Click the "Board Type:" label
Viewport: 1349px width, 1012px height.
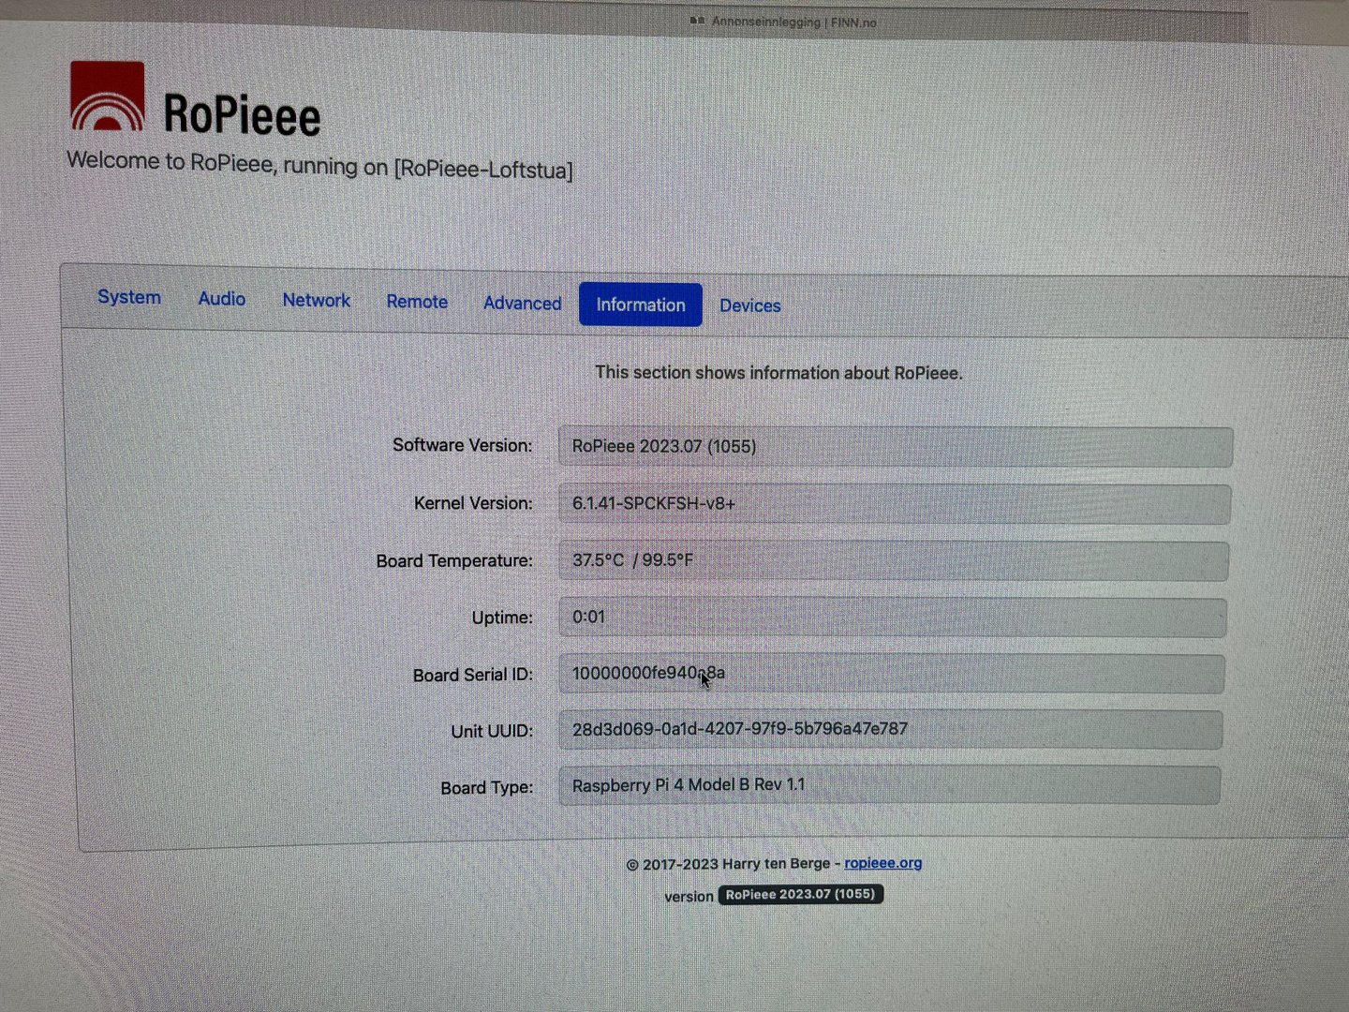[486, 788]
